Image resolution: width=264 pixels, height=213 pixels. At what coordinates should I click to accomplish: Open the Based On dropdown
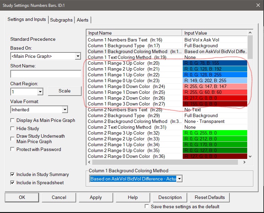pos(78,56)
